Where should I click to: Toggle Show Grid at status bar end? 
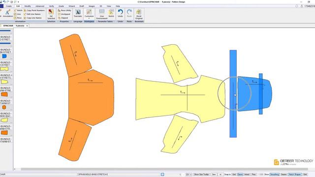pos(305,175)
